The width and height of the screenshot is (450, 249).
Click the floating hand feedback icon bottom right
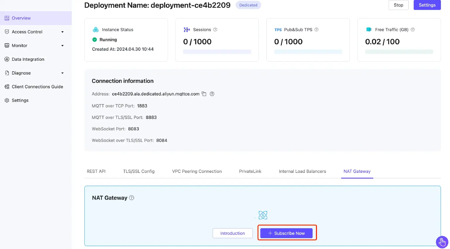point(442,242)
